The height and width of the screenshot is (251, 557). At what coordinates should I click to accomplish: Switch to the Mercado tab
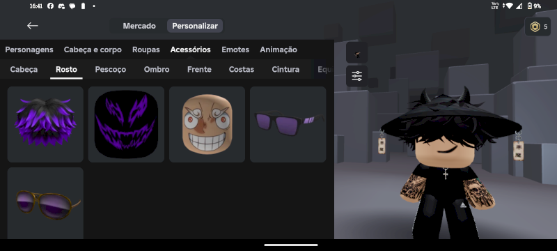point(139,26)
